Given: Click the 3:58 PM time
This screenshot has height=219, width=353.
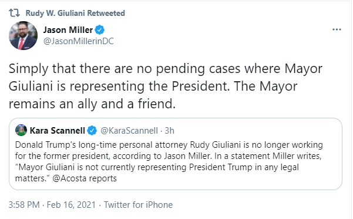Looking at the screenshot, I should tap(24, 205).
